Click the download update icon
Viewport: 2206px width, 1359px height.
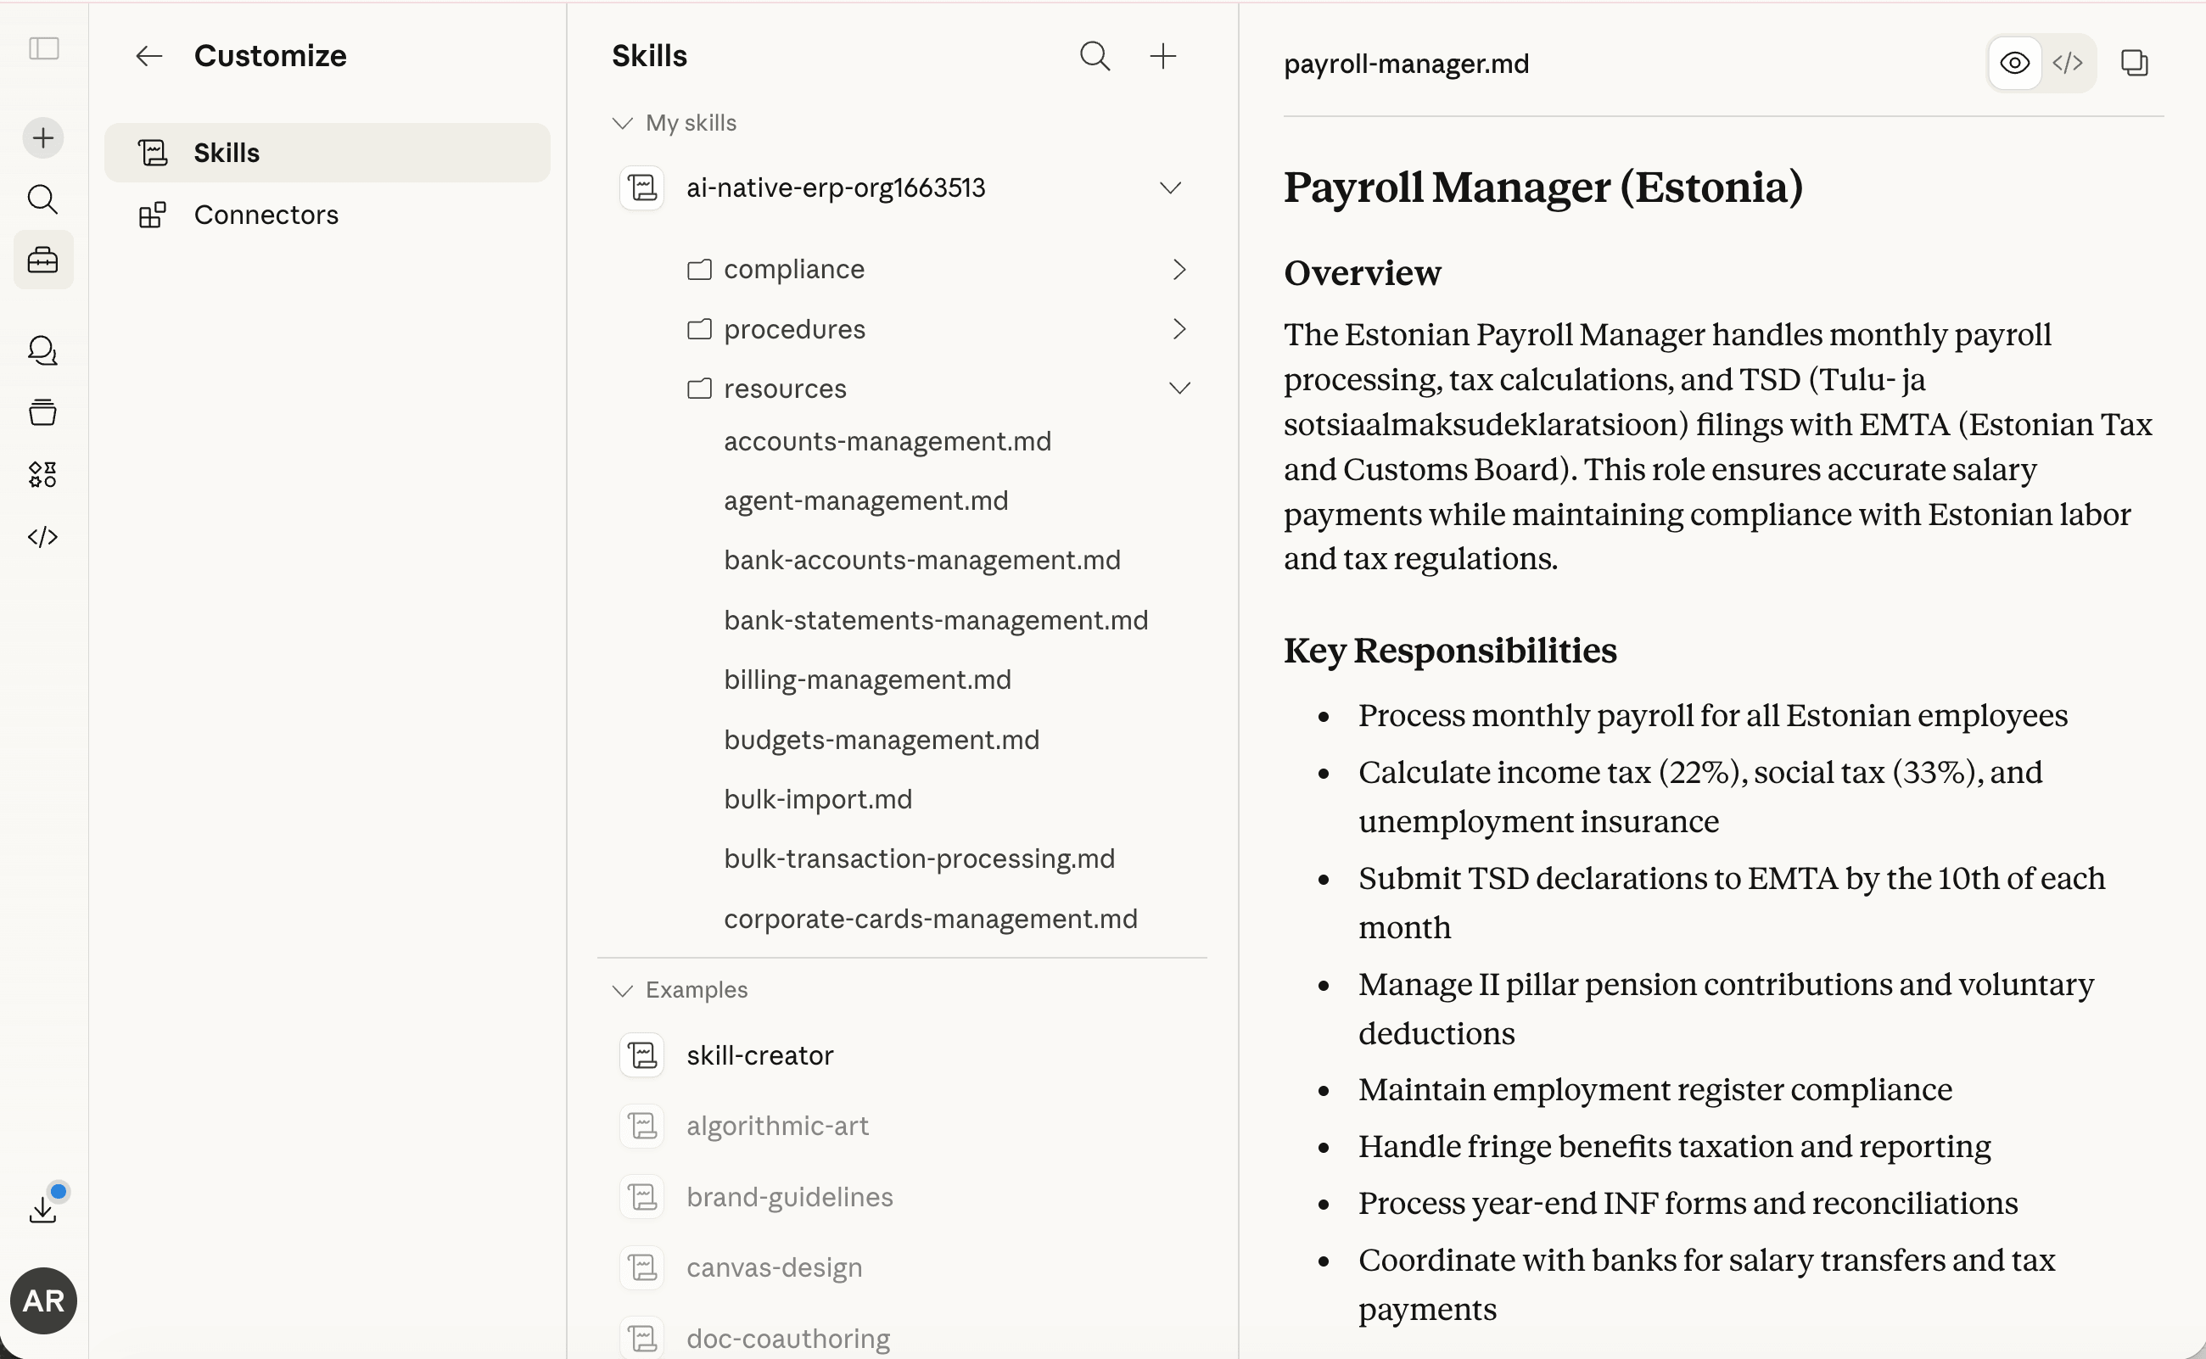(x=43, y=1209)
